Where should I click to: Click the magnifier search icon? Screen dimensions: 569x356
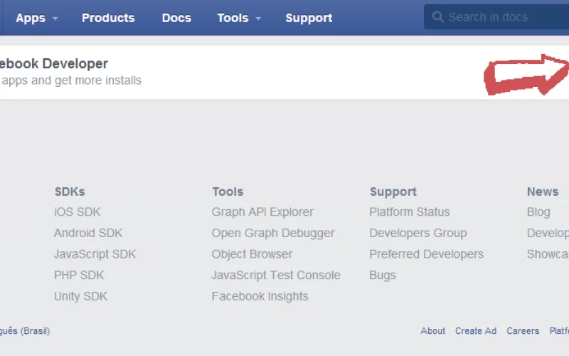[x=437, y=16]
